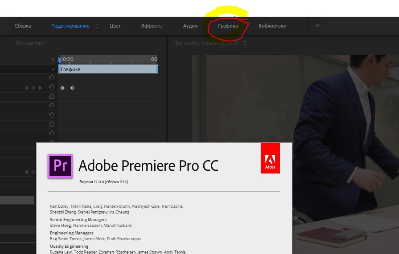The width and height of the screenshot is (399, 254).
Task: Select the Графика clip bar
Action: point(108,69)
